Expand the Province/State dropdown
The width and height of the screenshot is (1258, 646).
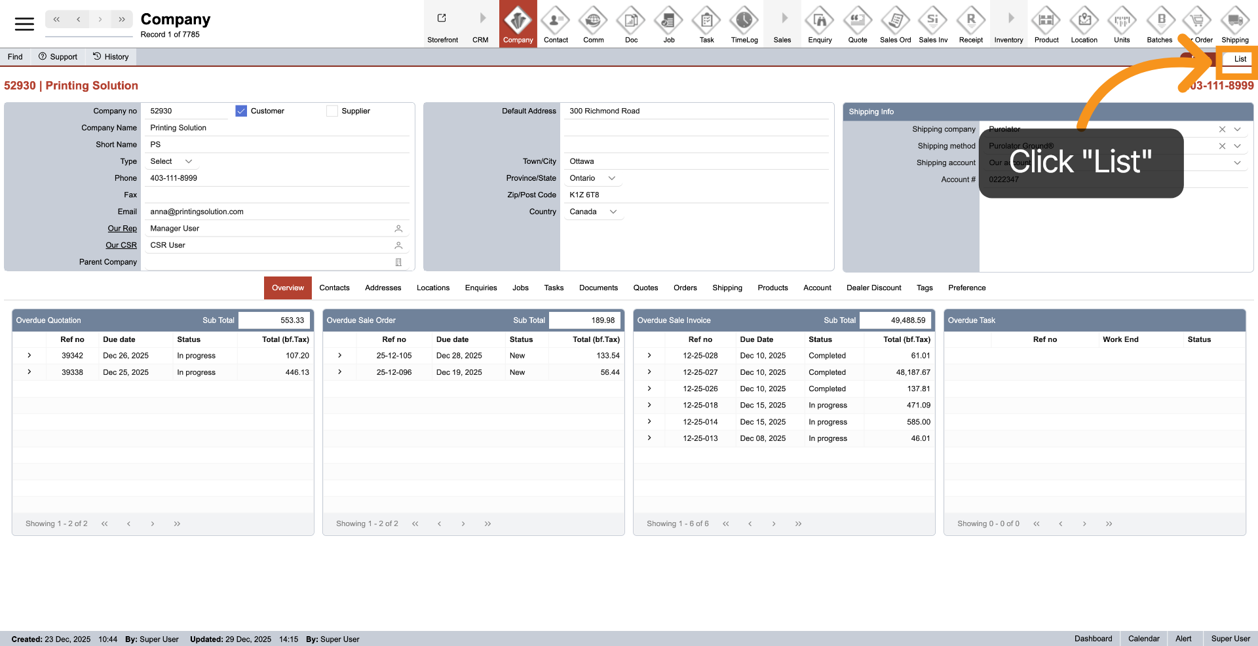(593, 178)
